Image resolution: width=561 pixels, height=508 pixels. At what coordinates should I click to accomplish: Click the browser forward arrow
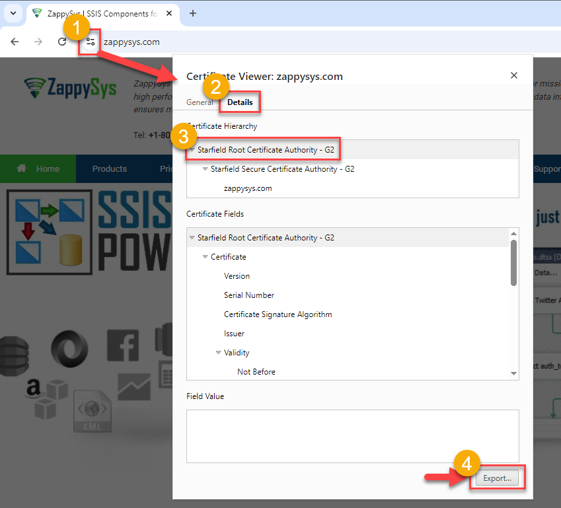[38, 42]
